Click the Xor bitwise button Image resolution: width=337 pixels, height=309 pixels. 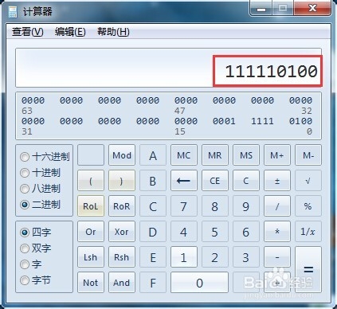click(122, 232)
